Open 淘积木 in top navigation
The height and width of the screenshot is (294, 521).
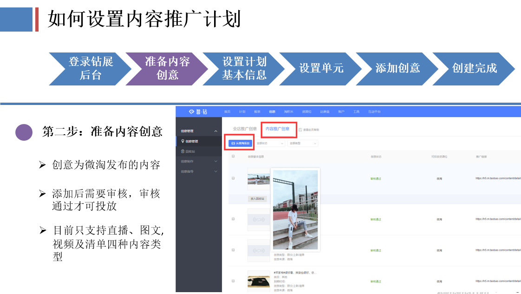click(x=288, y=111)
